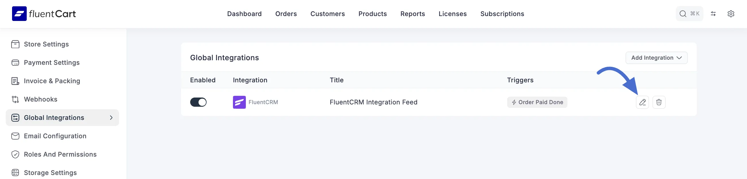Delete the FluentCRM integration

pyautogui.click(x=659, y=102)
